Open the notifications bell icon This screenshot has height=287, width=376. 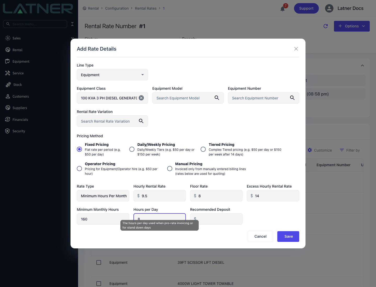283,9
